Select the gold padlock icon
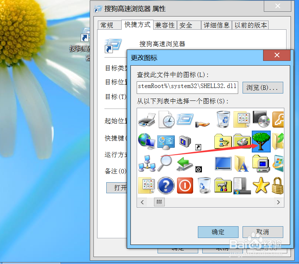 278,186
